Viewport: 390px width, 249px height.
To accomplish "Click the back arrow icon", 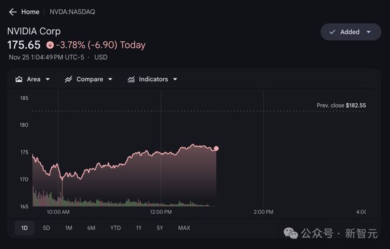I will point(12,12).
